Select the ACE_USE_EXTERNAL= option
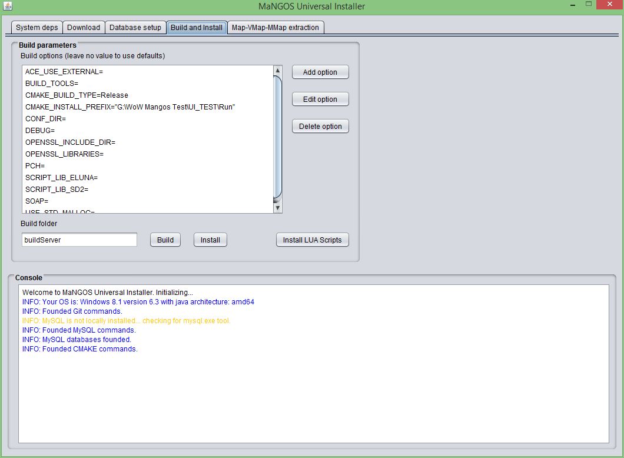 click(148, 72)
